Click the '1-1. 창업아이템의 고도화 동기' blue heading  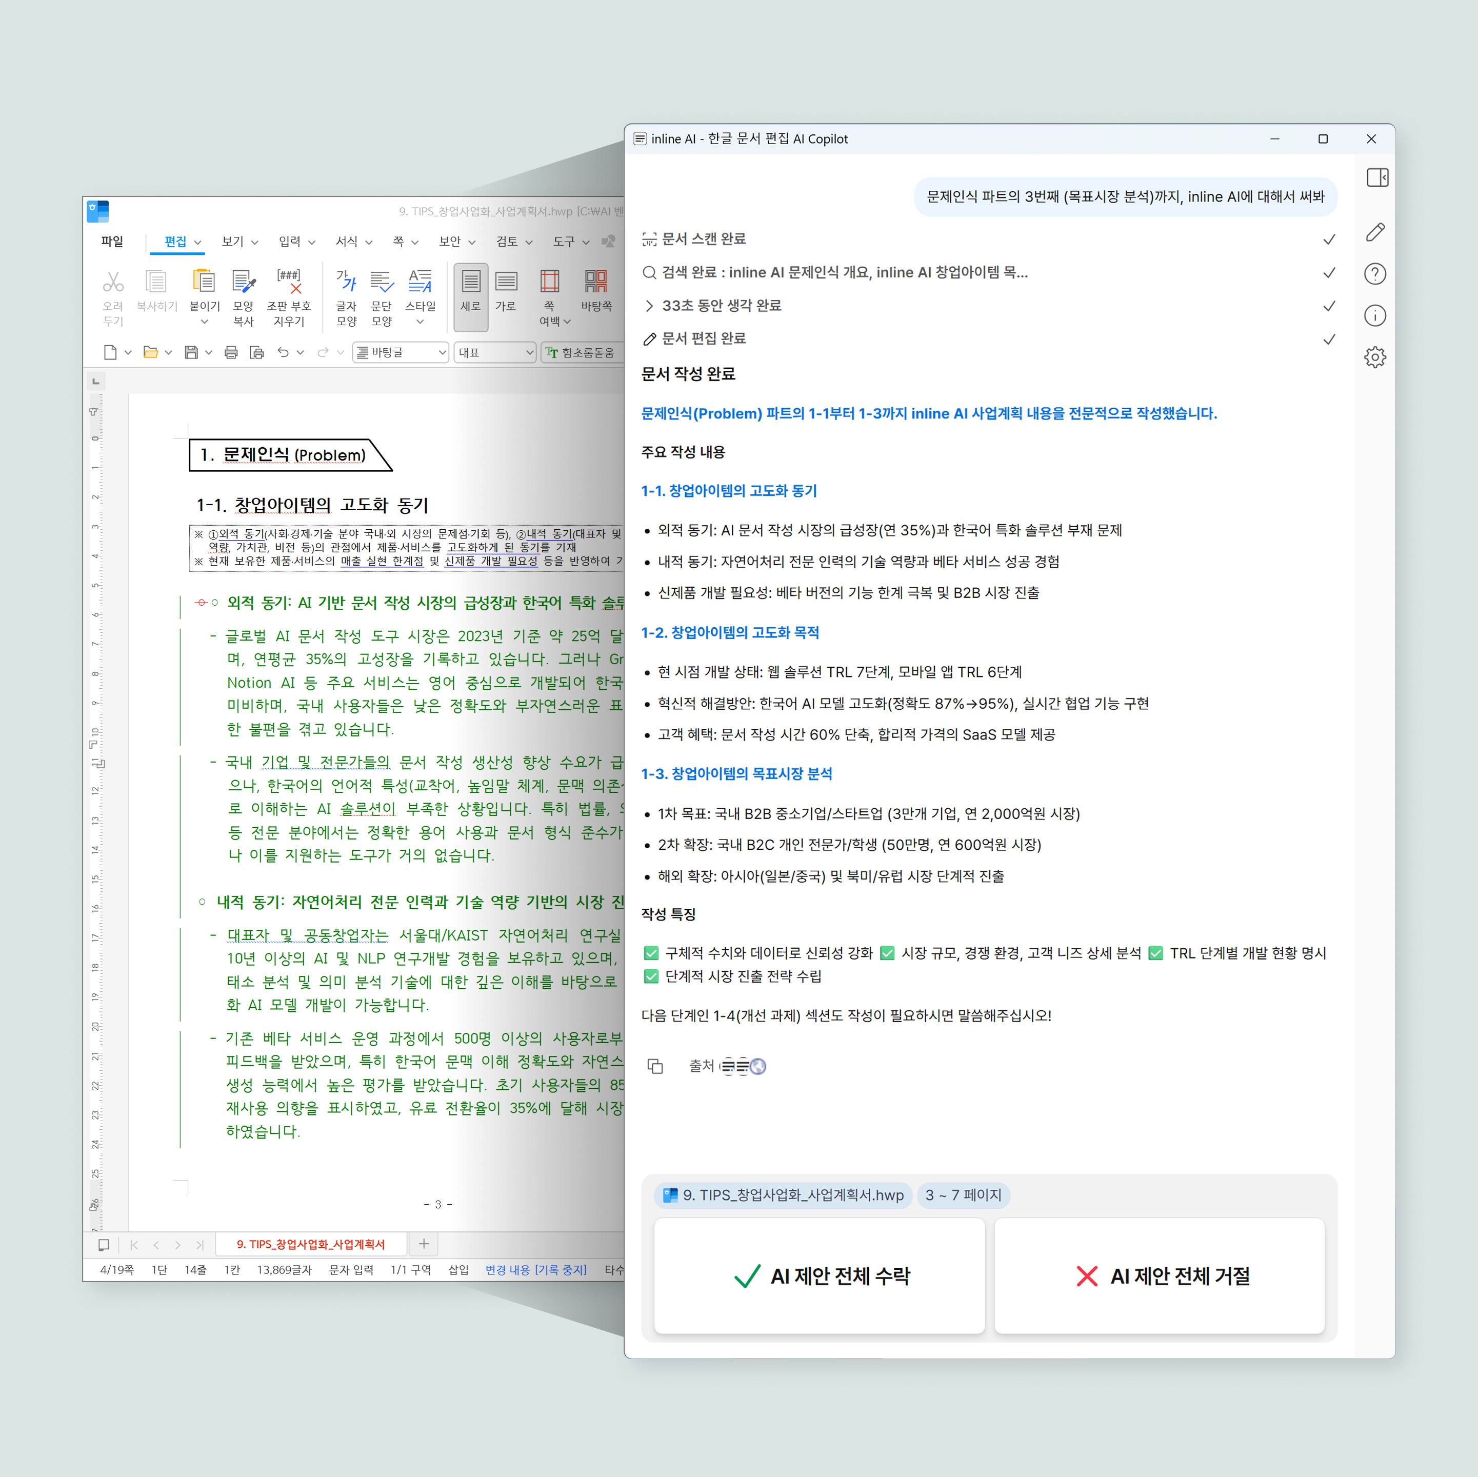click(729, 491)
